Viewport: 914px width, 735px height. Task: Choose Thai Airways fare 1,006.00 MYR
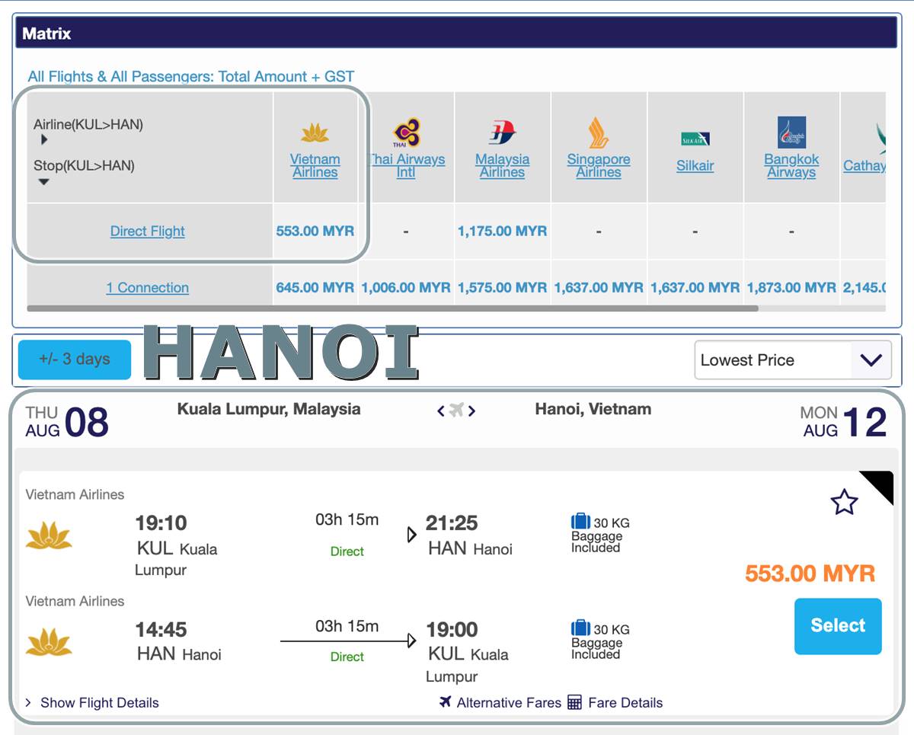[x=406, y=288]
